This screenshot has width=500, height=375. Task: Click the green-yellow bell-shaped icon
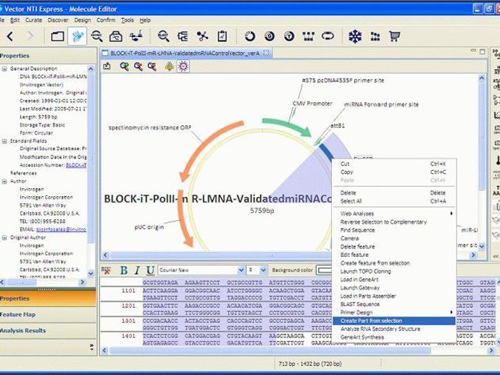(x=170, y=67)
